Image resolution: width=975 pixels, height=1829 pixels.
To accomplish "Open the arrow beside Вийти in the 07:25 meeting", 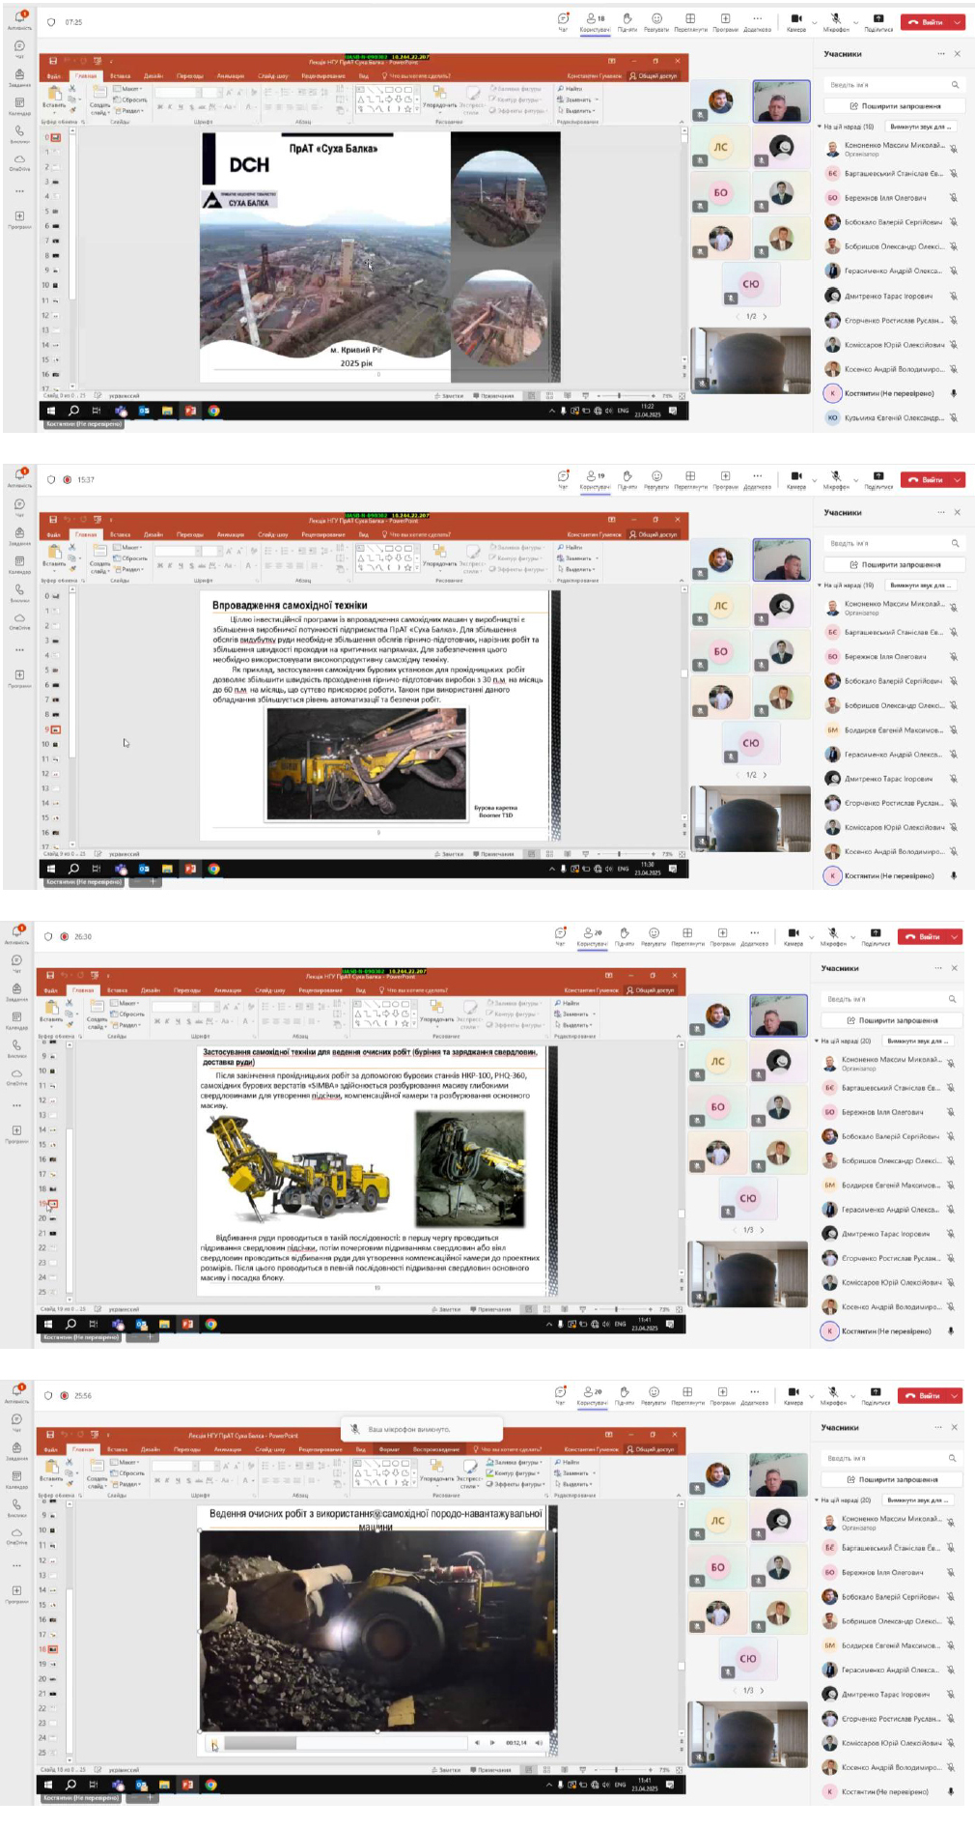I will coord(957,21).
